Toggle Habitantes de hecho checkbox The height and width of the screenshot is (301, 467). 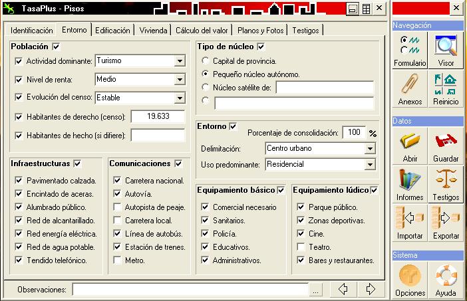(x=19, y=136)
